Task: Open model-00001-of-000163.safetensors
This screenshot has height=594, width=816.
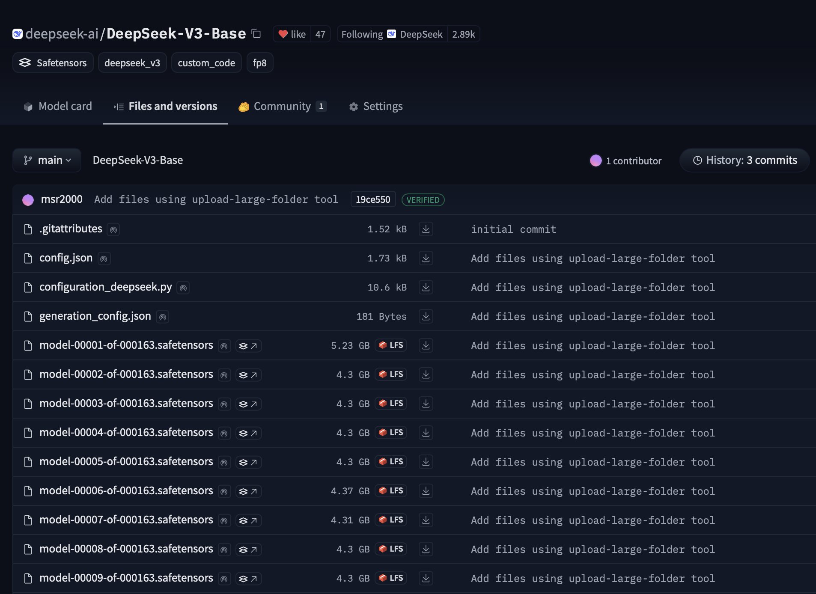Action: [x=126, y=345]
